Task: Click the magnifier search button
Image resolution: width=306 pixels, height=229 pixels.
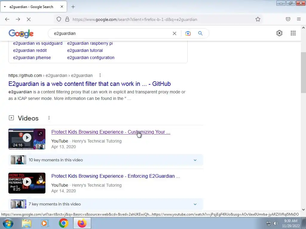Action: 200,33
